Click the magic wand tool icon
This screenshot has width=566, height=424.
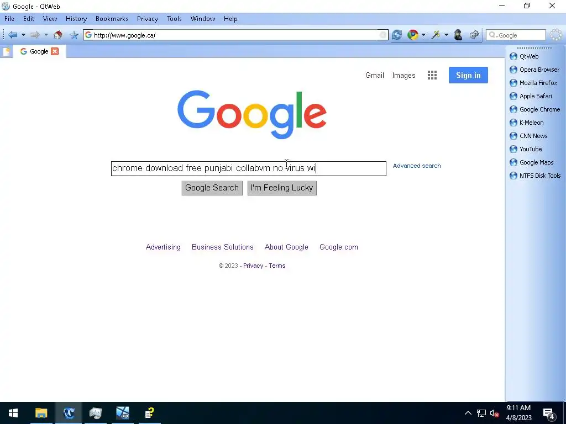pyautogui.click(x=436, y=35)
